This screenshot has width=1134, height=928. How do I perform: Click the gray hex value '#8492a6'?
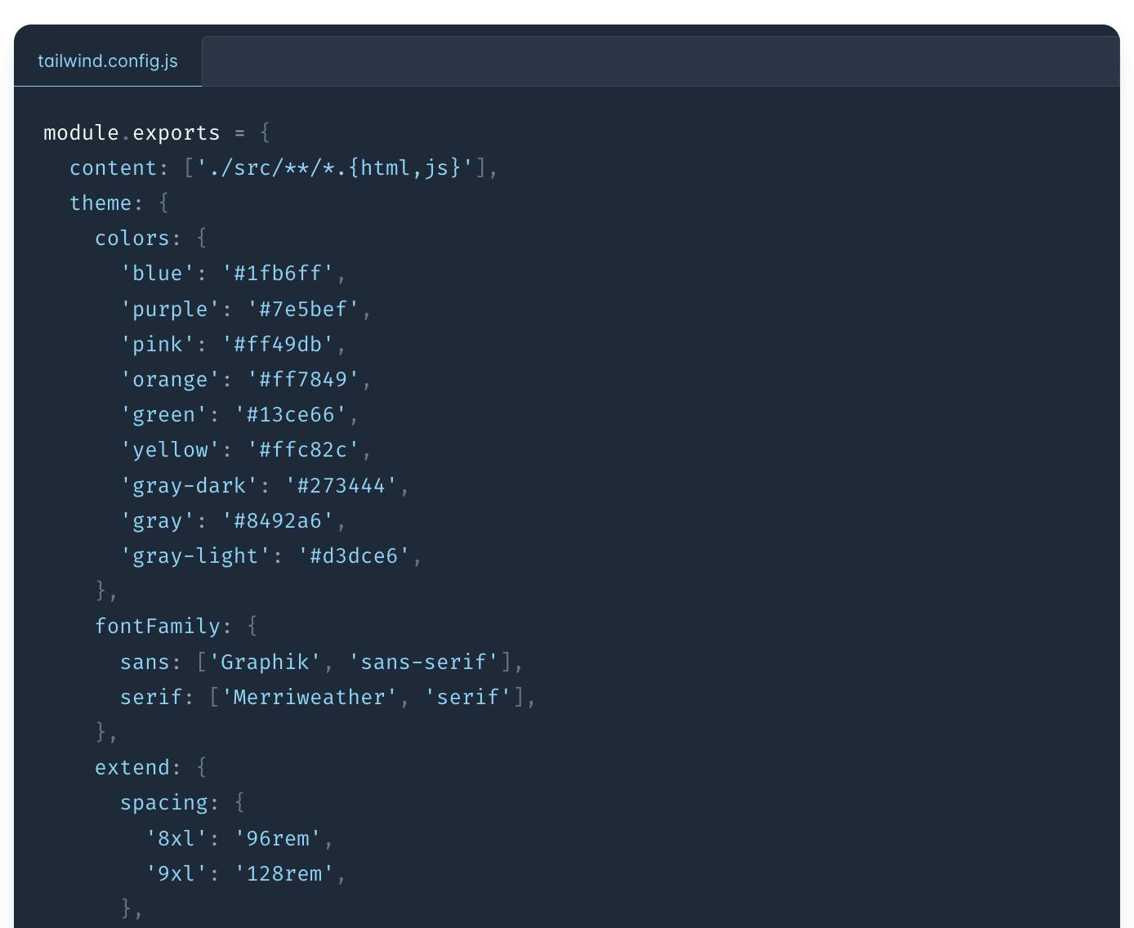[278, 520]
